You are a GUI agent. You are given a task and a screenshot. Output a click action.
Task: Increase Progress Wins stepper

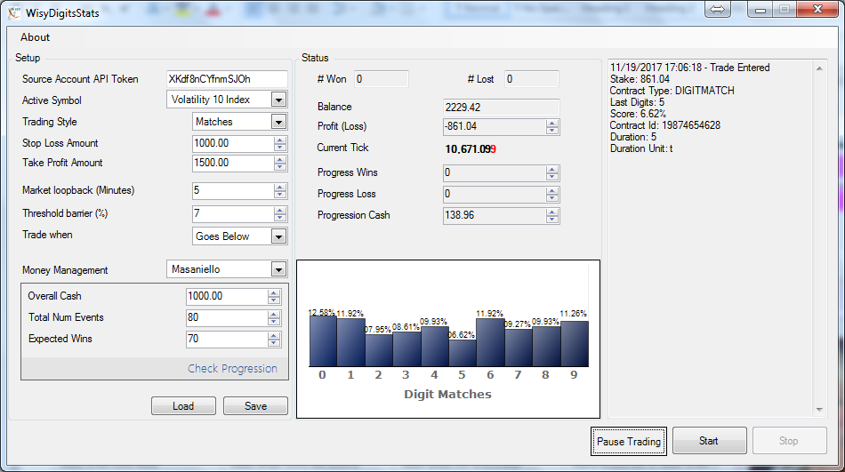pyautogui.click(x=551, y=170)
